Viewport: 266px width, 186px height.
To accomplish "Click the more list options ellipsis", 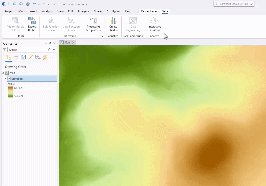I will click(x=51, y=58).
